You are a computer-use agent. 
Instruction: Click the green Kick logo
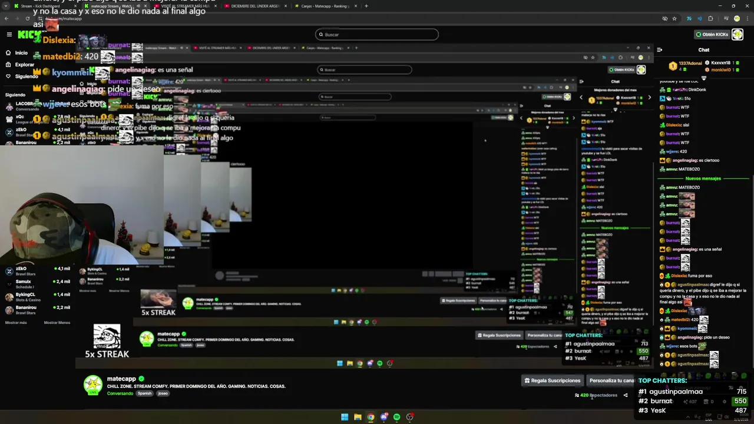28,35
